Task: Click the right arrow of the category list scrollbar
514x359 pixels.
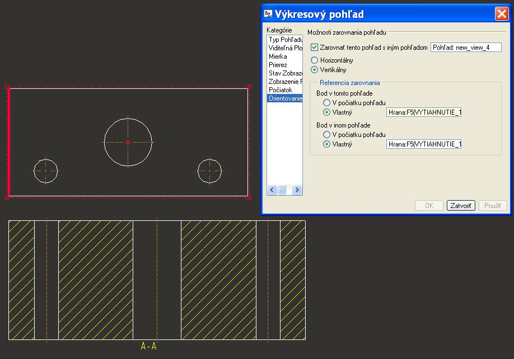Action: (297, 190)
